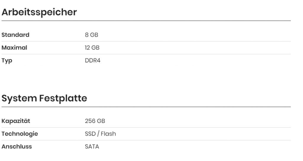303x161 pixels.
Task: Click the separator between Standard and Maximal rows
Action: (x=146, y=41)
